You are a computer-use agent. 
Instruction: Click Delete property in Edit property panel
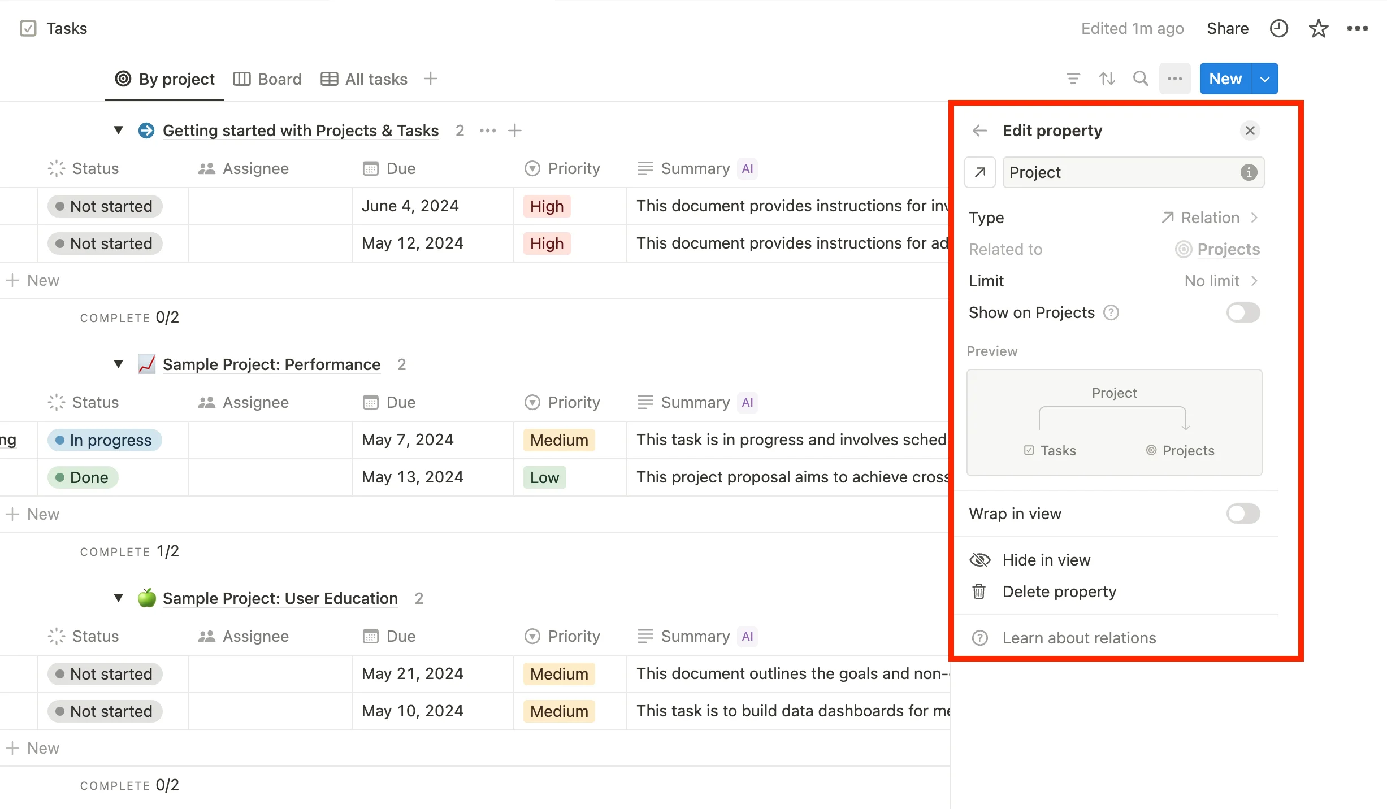click(x=1060, y=591)
